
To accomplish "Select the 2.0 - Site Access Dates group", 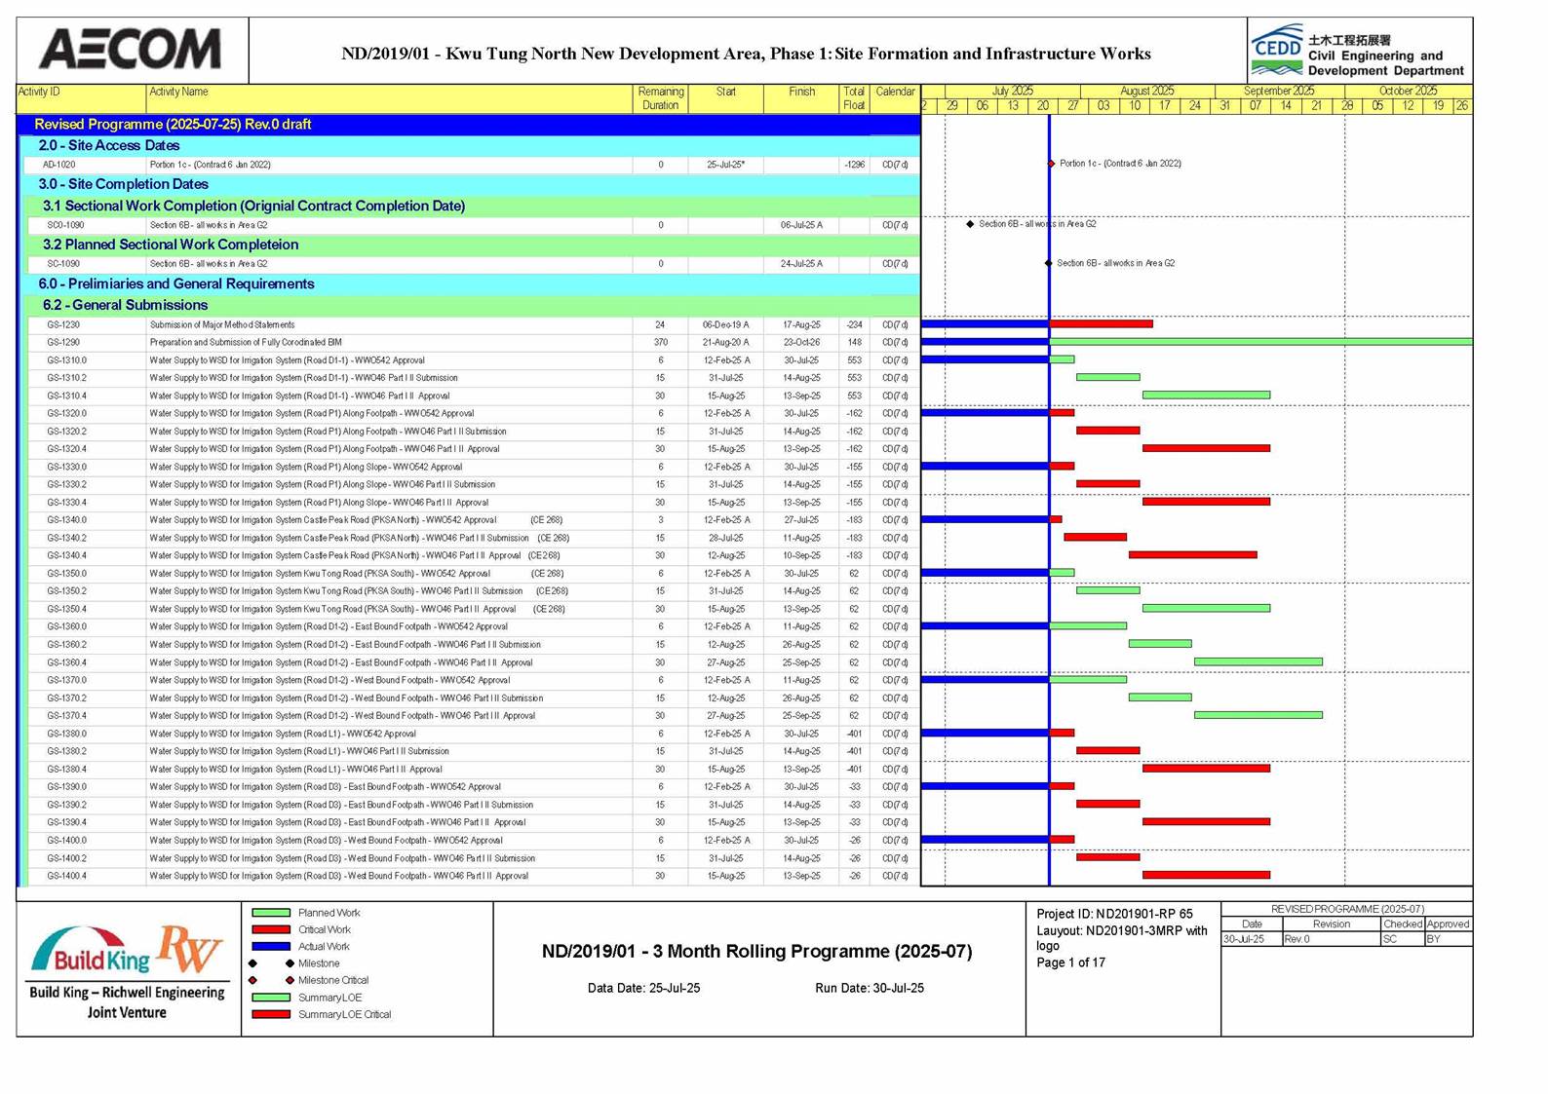I will tap(472, 145).
